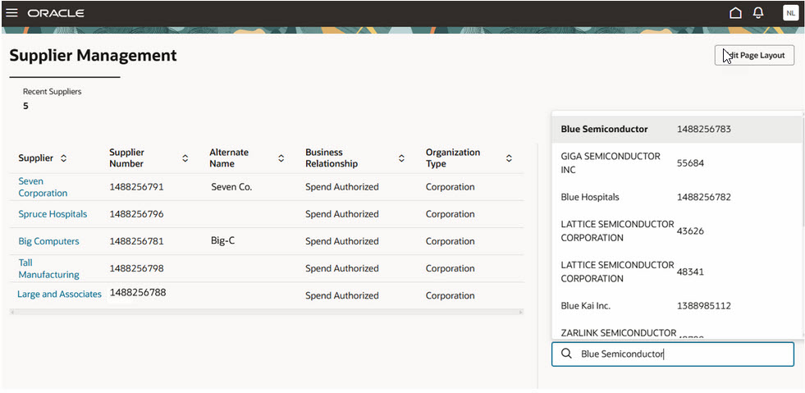Open the hamburger navigation menu
The height and width of the screenshot is (393, 805).
pyautogui.click(x=11, y=13)
